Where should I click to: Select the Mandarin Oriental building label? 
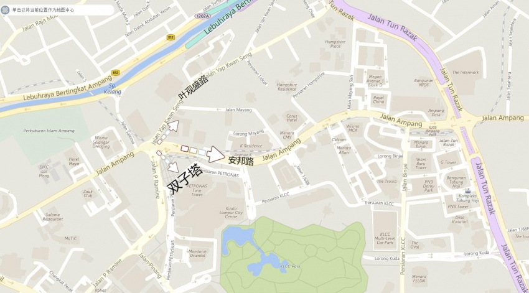[x=197, y=254]
